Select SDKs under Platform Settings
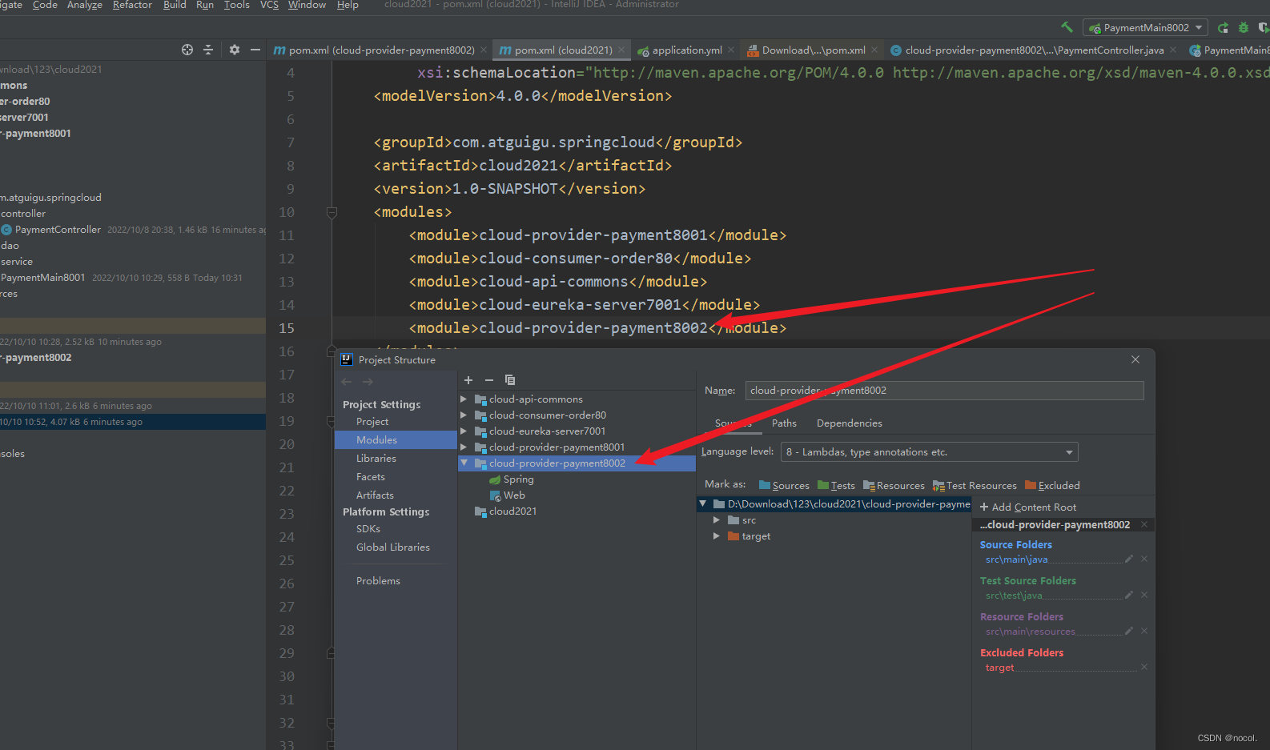The height and width of the screenshot is (750, 1270). click(x=368, y=529)
